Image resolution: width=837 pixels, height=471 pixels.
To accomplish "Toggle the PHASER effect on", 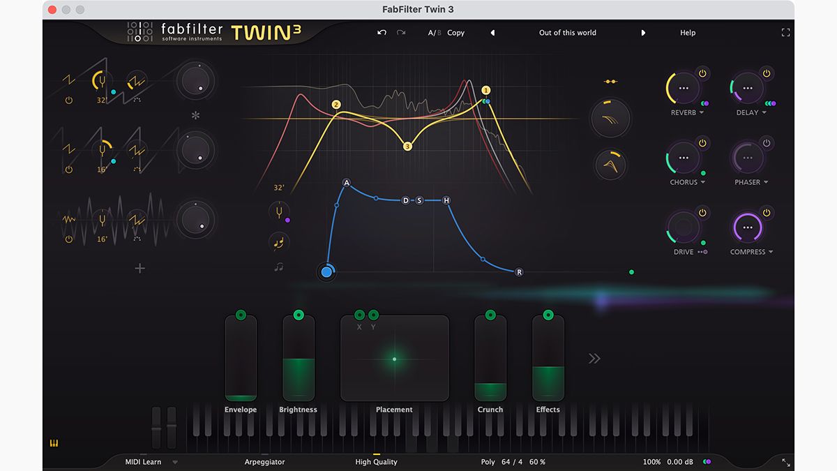I will [766, 142].
